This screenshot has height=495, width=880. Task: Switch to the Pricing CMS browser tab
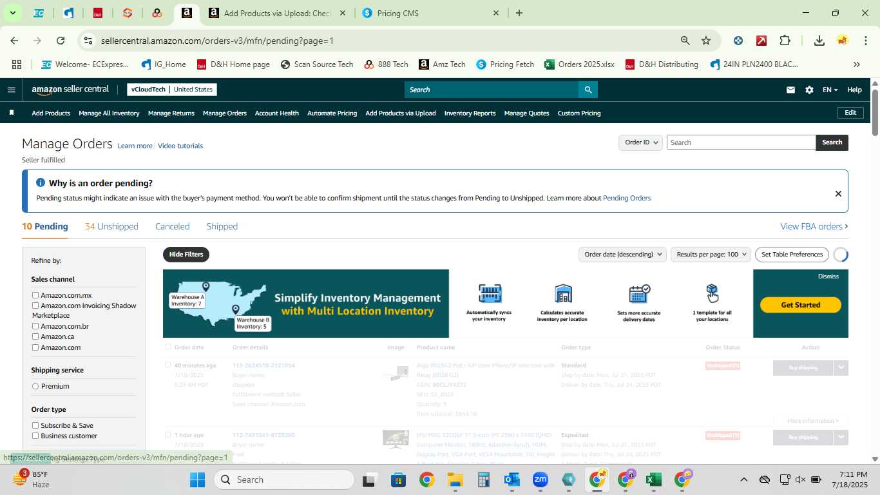[x=430, y=13]
